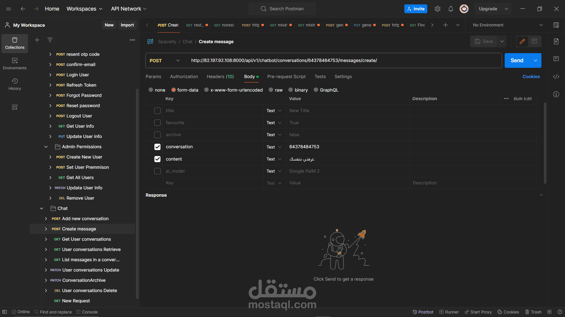
Task: Open the comments panel in right sidebar
Action: 556,59
